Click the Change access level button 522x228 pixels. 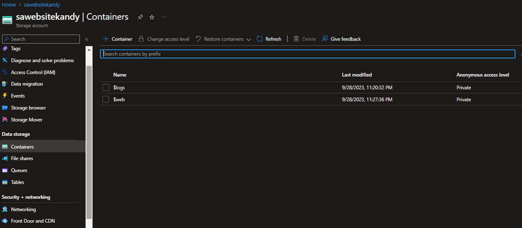[164, 39]
